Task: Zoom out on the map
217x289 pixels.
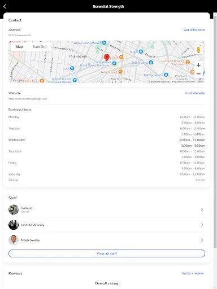Action: (x=198, y=74)
